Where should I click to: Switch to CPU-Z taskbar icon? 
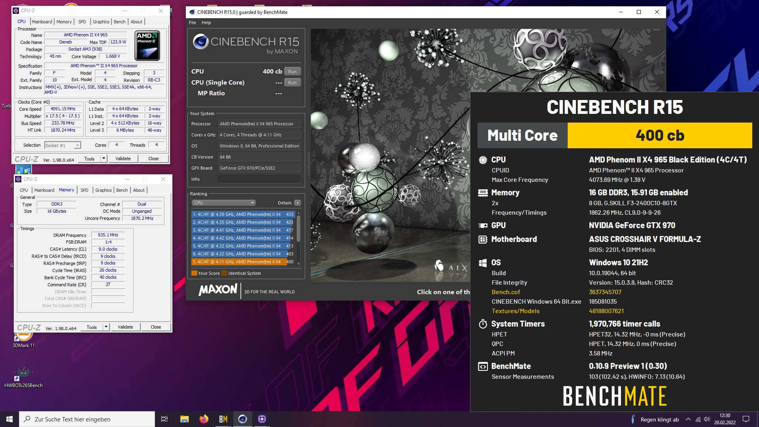tap(262, 419)
